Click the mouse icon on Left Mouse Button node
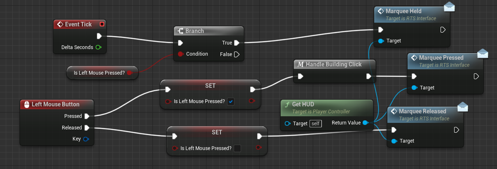This screenshot has width=497, height=169. pos(26,104)
